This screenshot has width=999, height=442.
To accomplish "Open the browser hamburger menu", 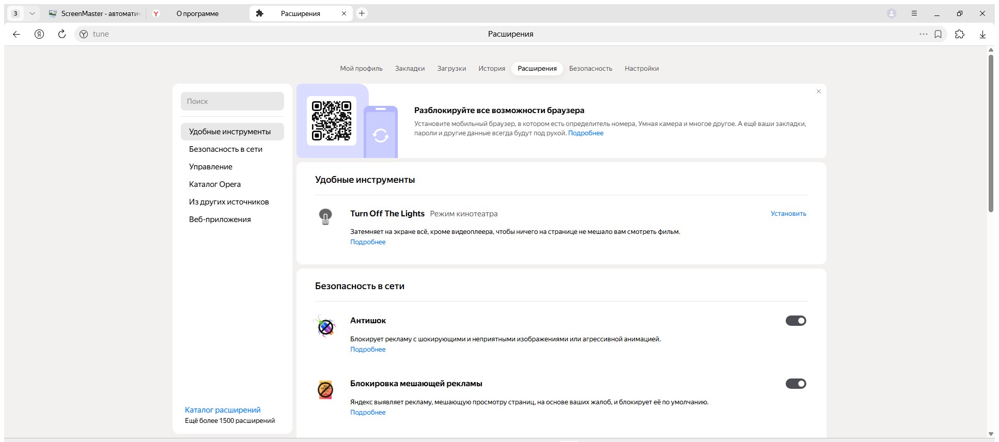I will point(914,13).
